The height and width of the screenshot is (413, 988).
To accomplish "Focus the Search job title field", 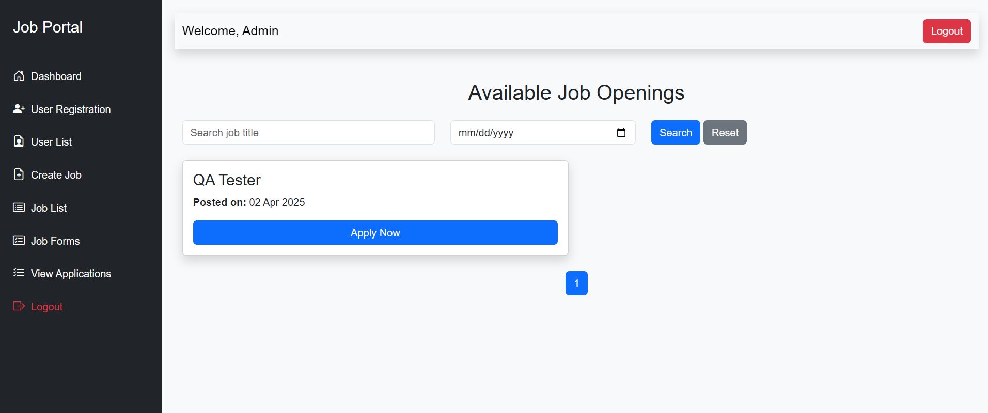I will (308, 133).
